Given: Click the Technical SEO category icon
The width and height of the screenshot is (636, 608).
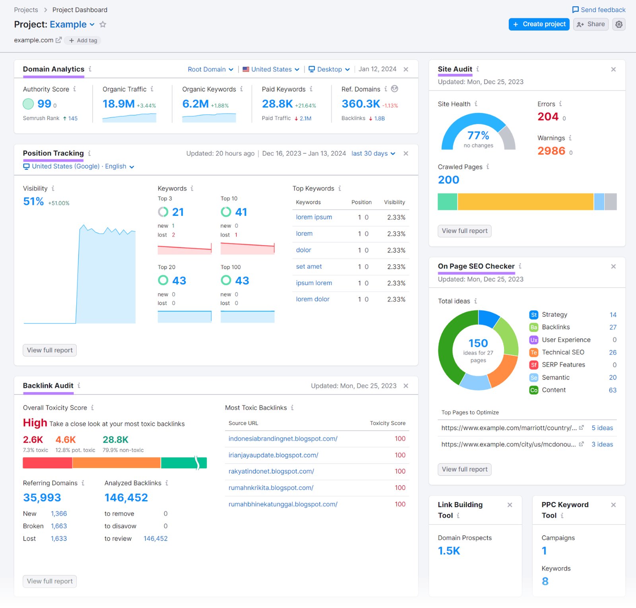Looking at the screenshot, I should point(534,352).
